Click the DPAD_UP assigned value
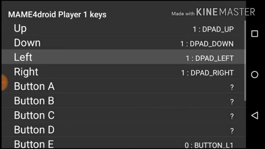The image size is (265, 149). (x=213, y=29)
